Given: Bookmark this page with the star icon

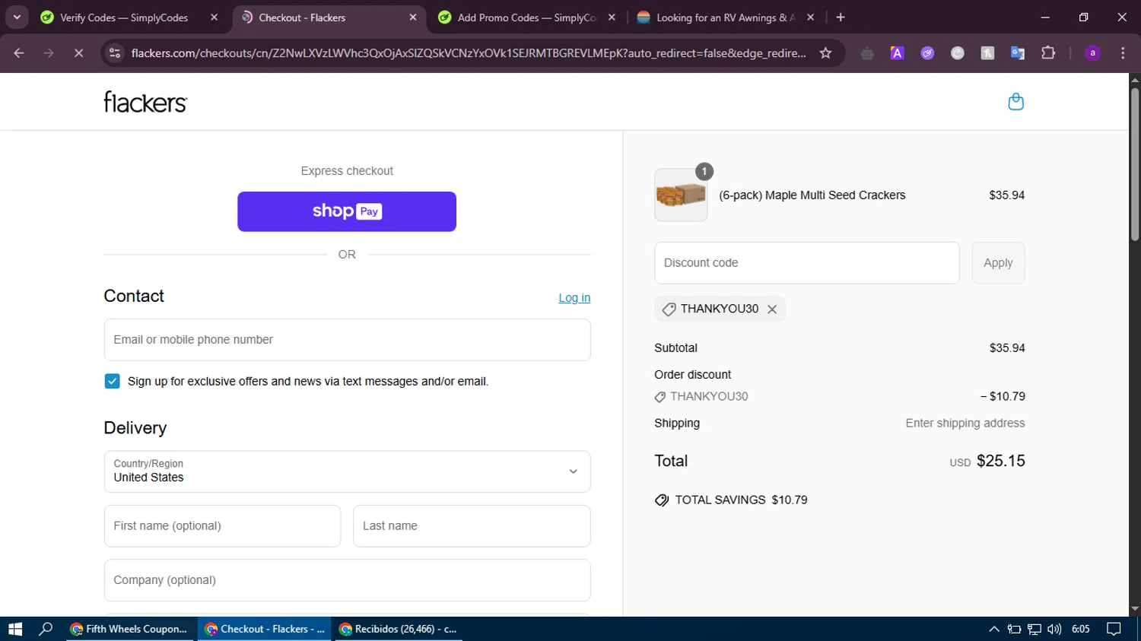Looking at the screenshot, I should tap(825, 52).
